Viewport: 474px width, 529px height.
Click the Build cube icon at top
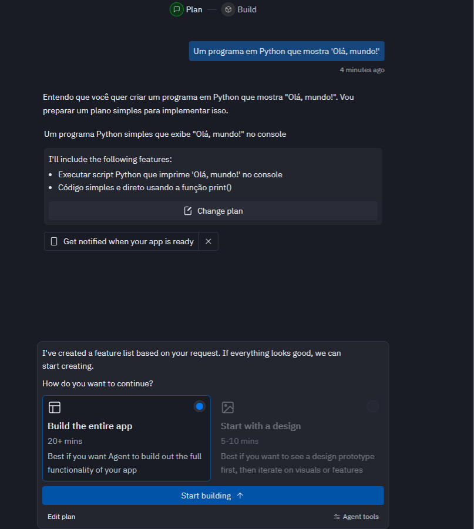point(227,9)
